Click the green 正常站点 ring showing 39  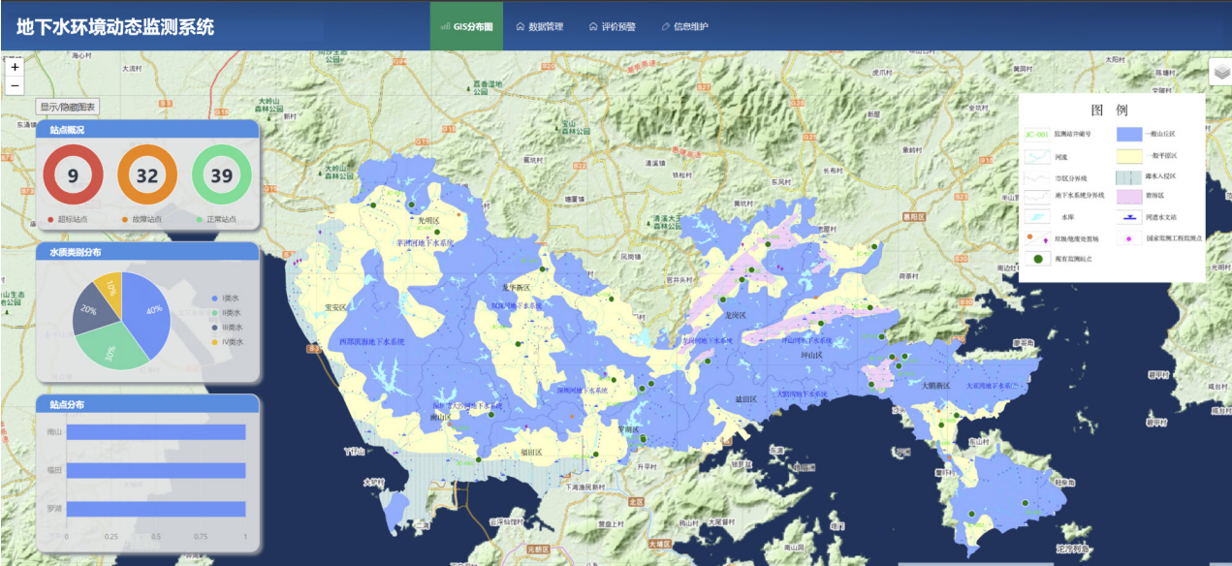222,175
